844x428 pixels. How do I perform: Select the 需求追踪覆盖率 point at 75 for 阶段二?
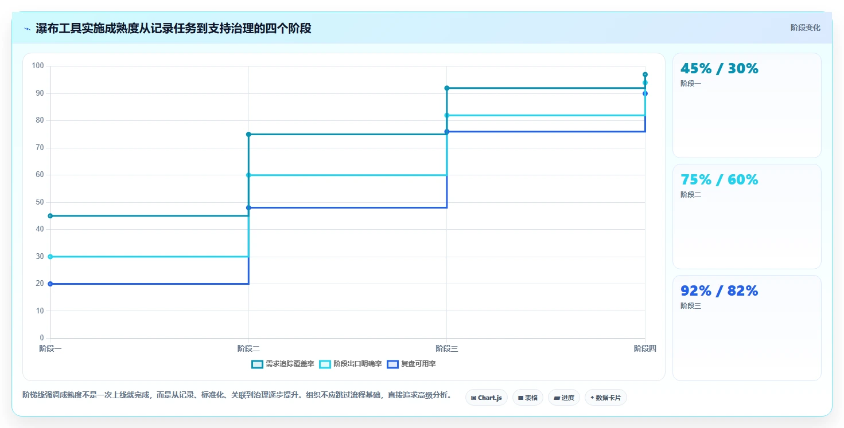(x=248, y=135)
